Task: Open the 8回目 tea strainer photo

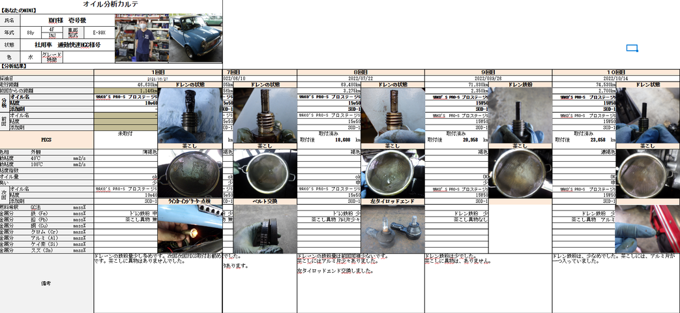Action: point(392,173)
